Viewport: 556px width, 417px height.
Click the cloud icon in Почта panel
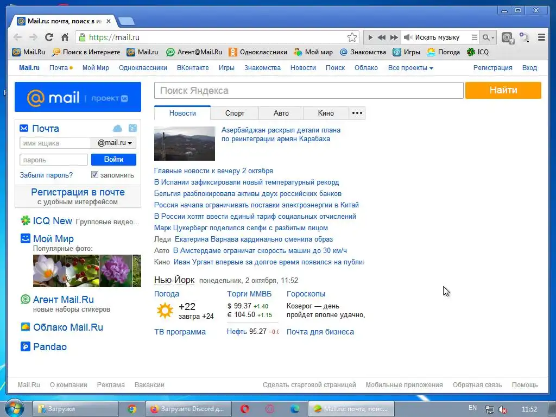[117, 128]
